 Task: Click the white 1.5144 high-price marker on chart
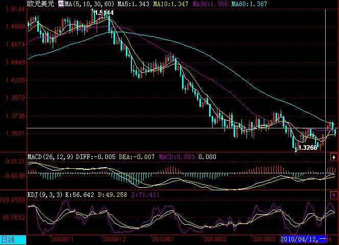(x=104, y=13)
